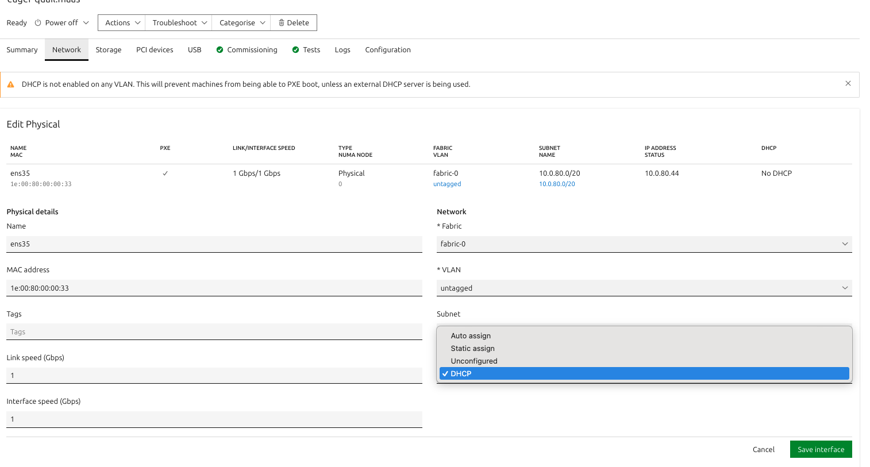Image resolution: width=870 pixels, height=467 pixels.
Task: Open the Configuration tab
Action: tap(388, 49)
